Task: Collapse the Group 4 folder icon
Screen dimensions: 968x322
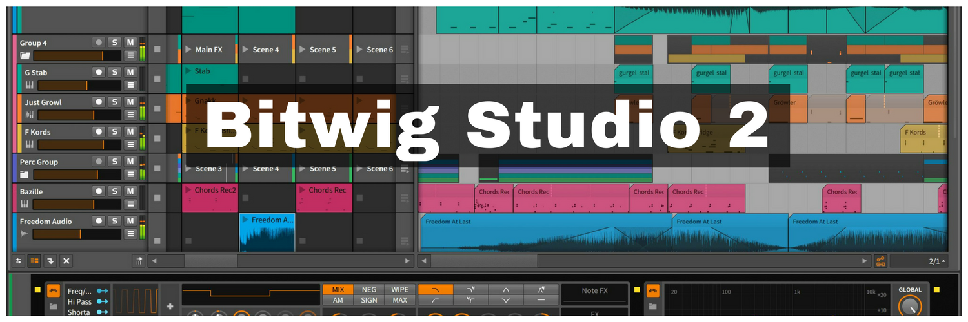Action: [x=25, y=55]
